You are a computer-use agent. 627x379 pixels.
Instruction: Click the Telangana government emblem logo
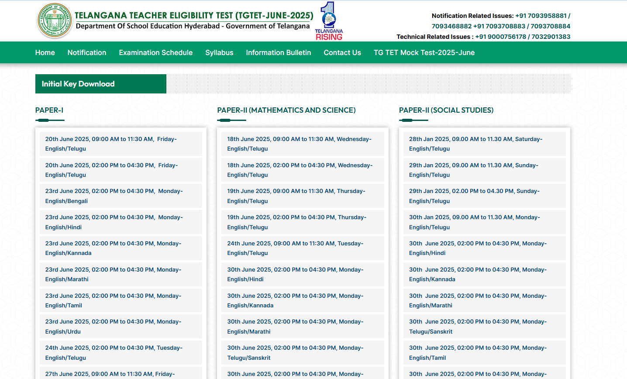55,21
